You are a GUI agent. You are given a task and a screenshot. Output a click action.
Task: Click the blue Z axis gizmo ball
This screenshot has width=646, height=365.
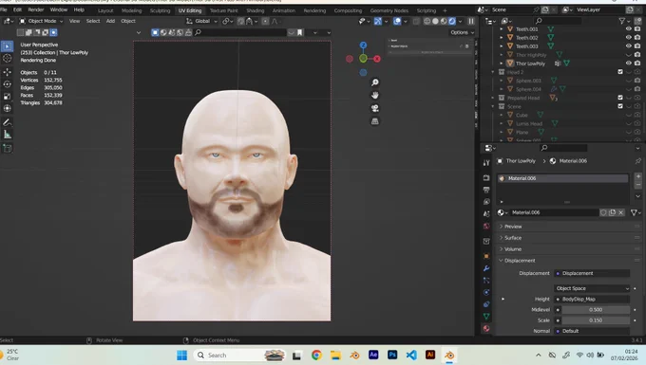(363, 45)
